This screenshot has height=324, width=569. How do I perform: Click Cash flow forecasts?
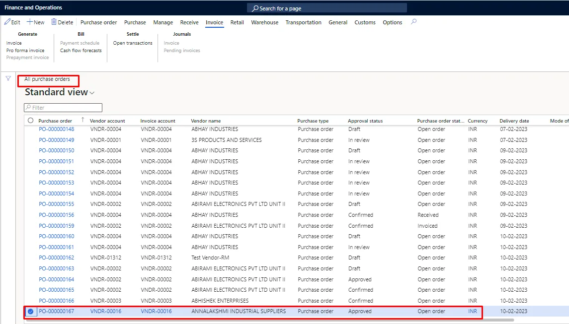pos(81,51)
